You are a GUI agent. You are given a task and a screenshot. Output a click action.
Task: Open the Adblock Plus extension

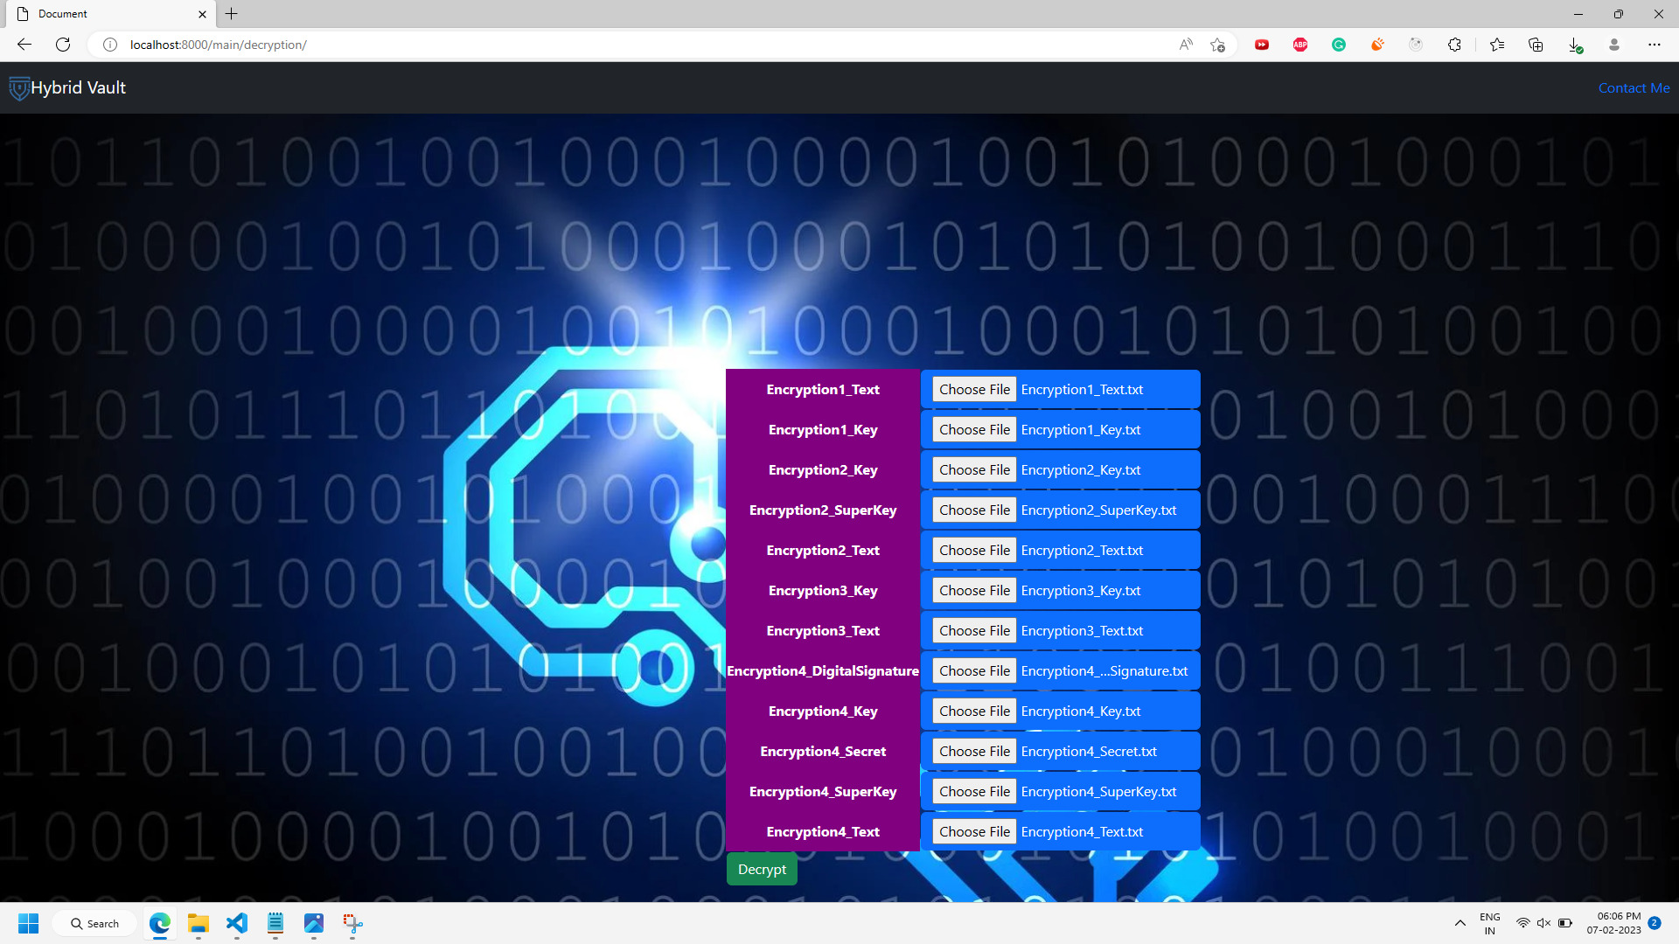point(1300,45)
